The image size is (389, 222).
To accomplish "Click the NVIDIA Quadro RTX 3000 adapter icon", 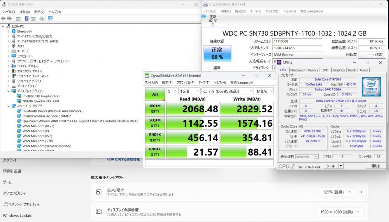I will pyautogui.click(x=19, y=101).
